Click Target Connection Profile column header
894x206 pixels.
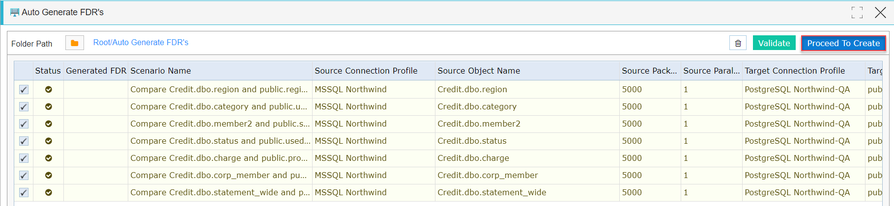pyautogui.click(x=804, y=71)
